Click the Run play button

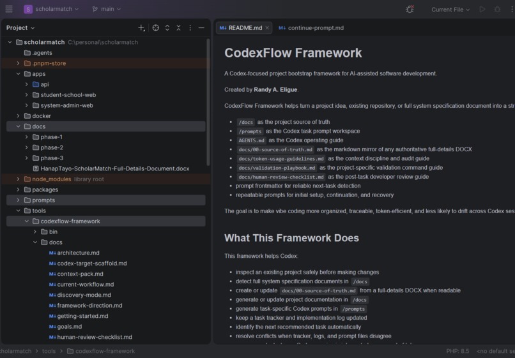point(482,9)
